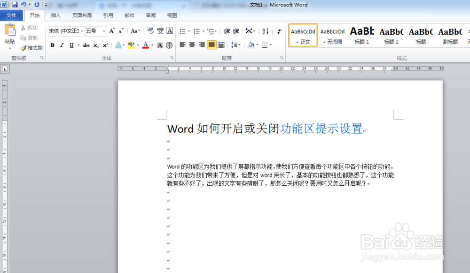Click the Shrink Font icon

[120, 31]
